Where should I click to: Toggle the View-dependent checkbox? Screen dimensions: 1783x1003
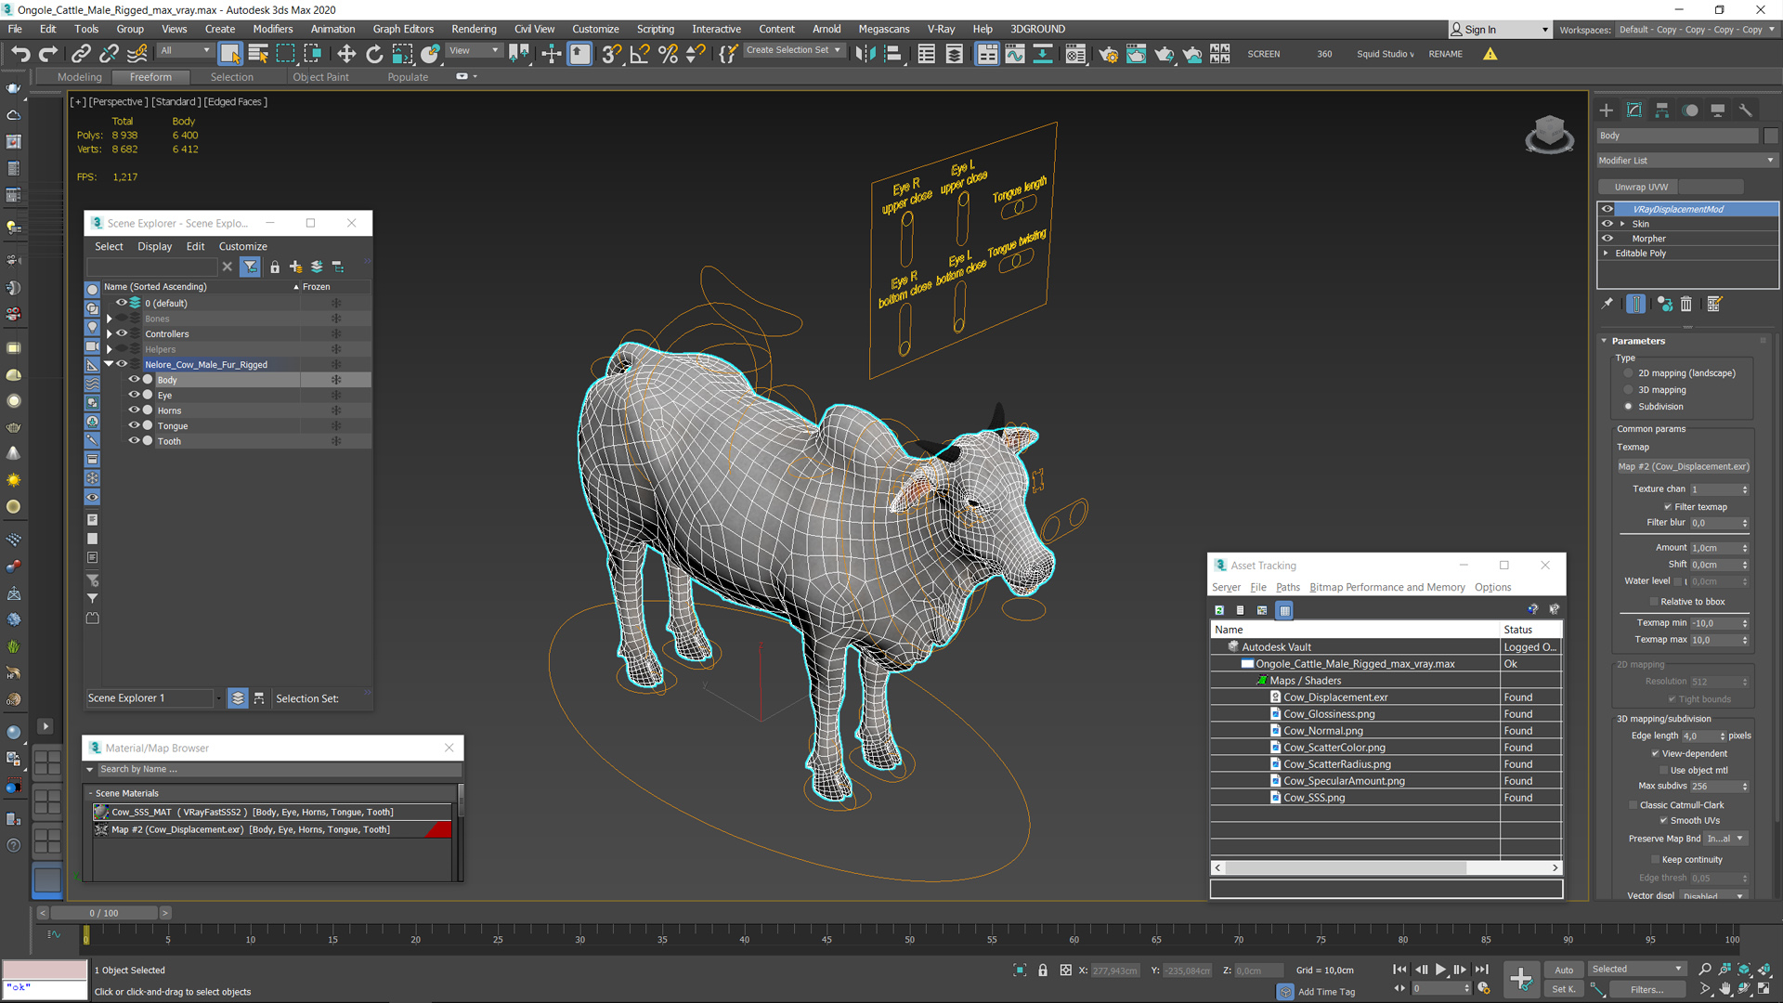1655,754
